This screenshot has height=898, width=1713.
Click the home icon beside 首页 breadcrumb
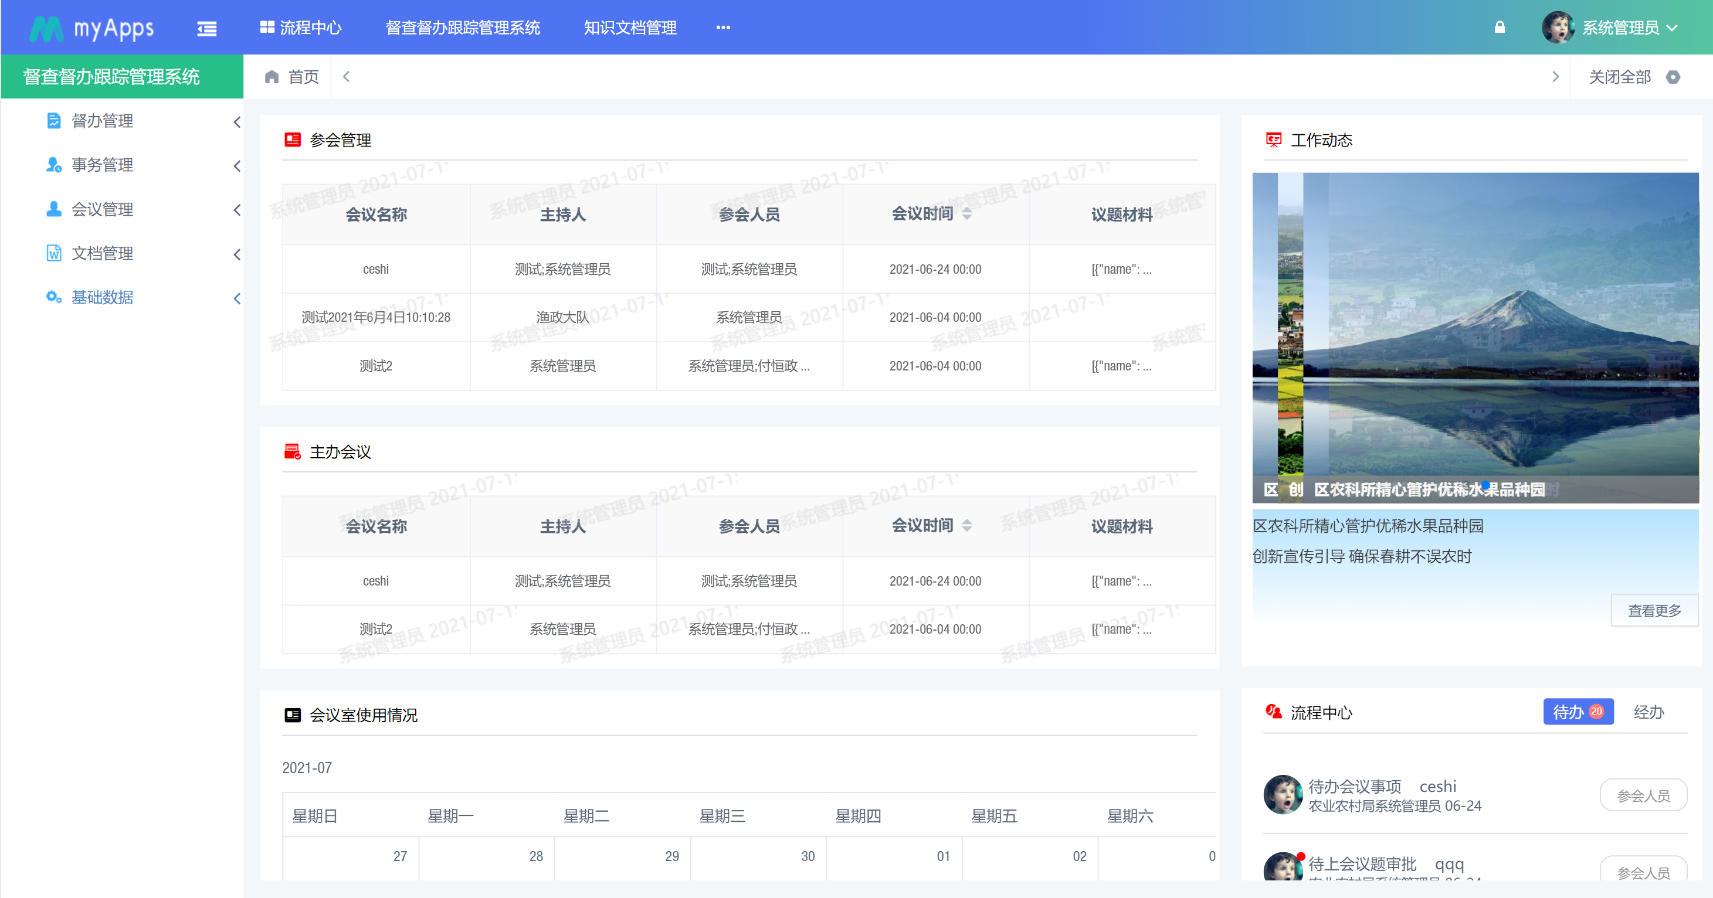(x=272, y=76)
